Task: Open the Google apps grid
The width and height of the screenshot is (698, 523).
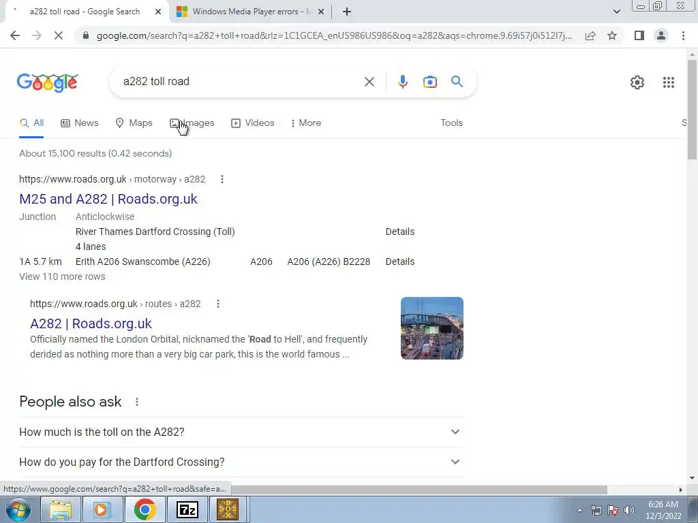Action: tap(669, 82)
